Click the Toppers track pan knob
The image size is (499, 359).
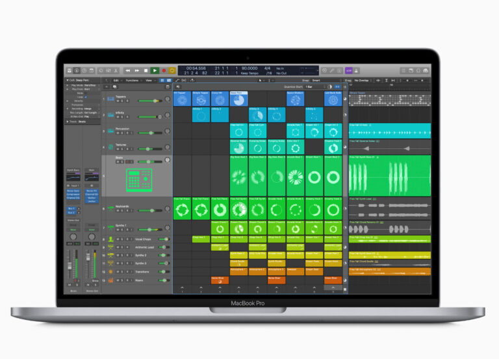pos(168,99)
